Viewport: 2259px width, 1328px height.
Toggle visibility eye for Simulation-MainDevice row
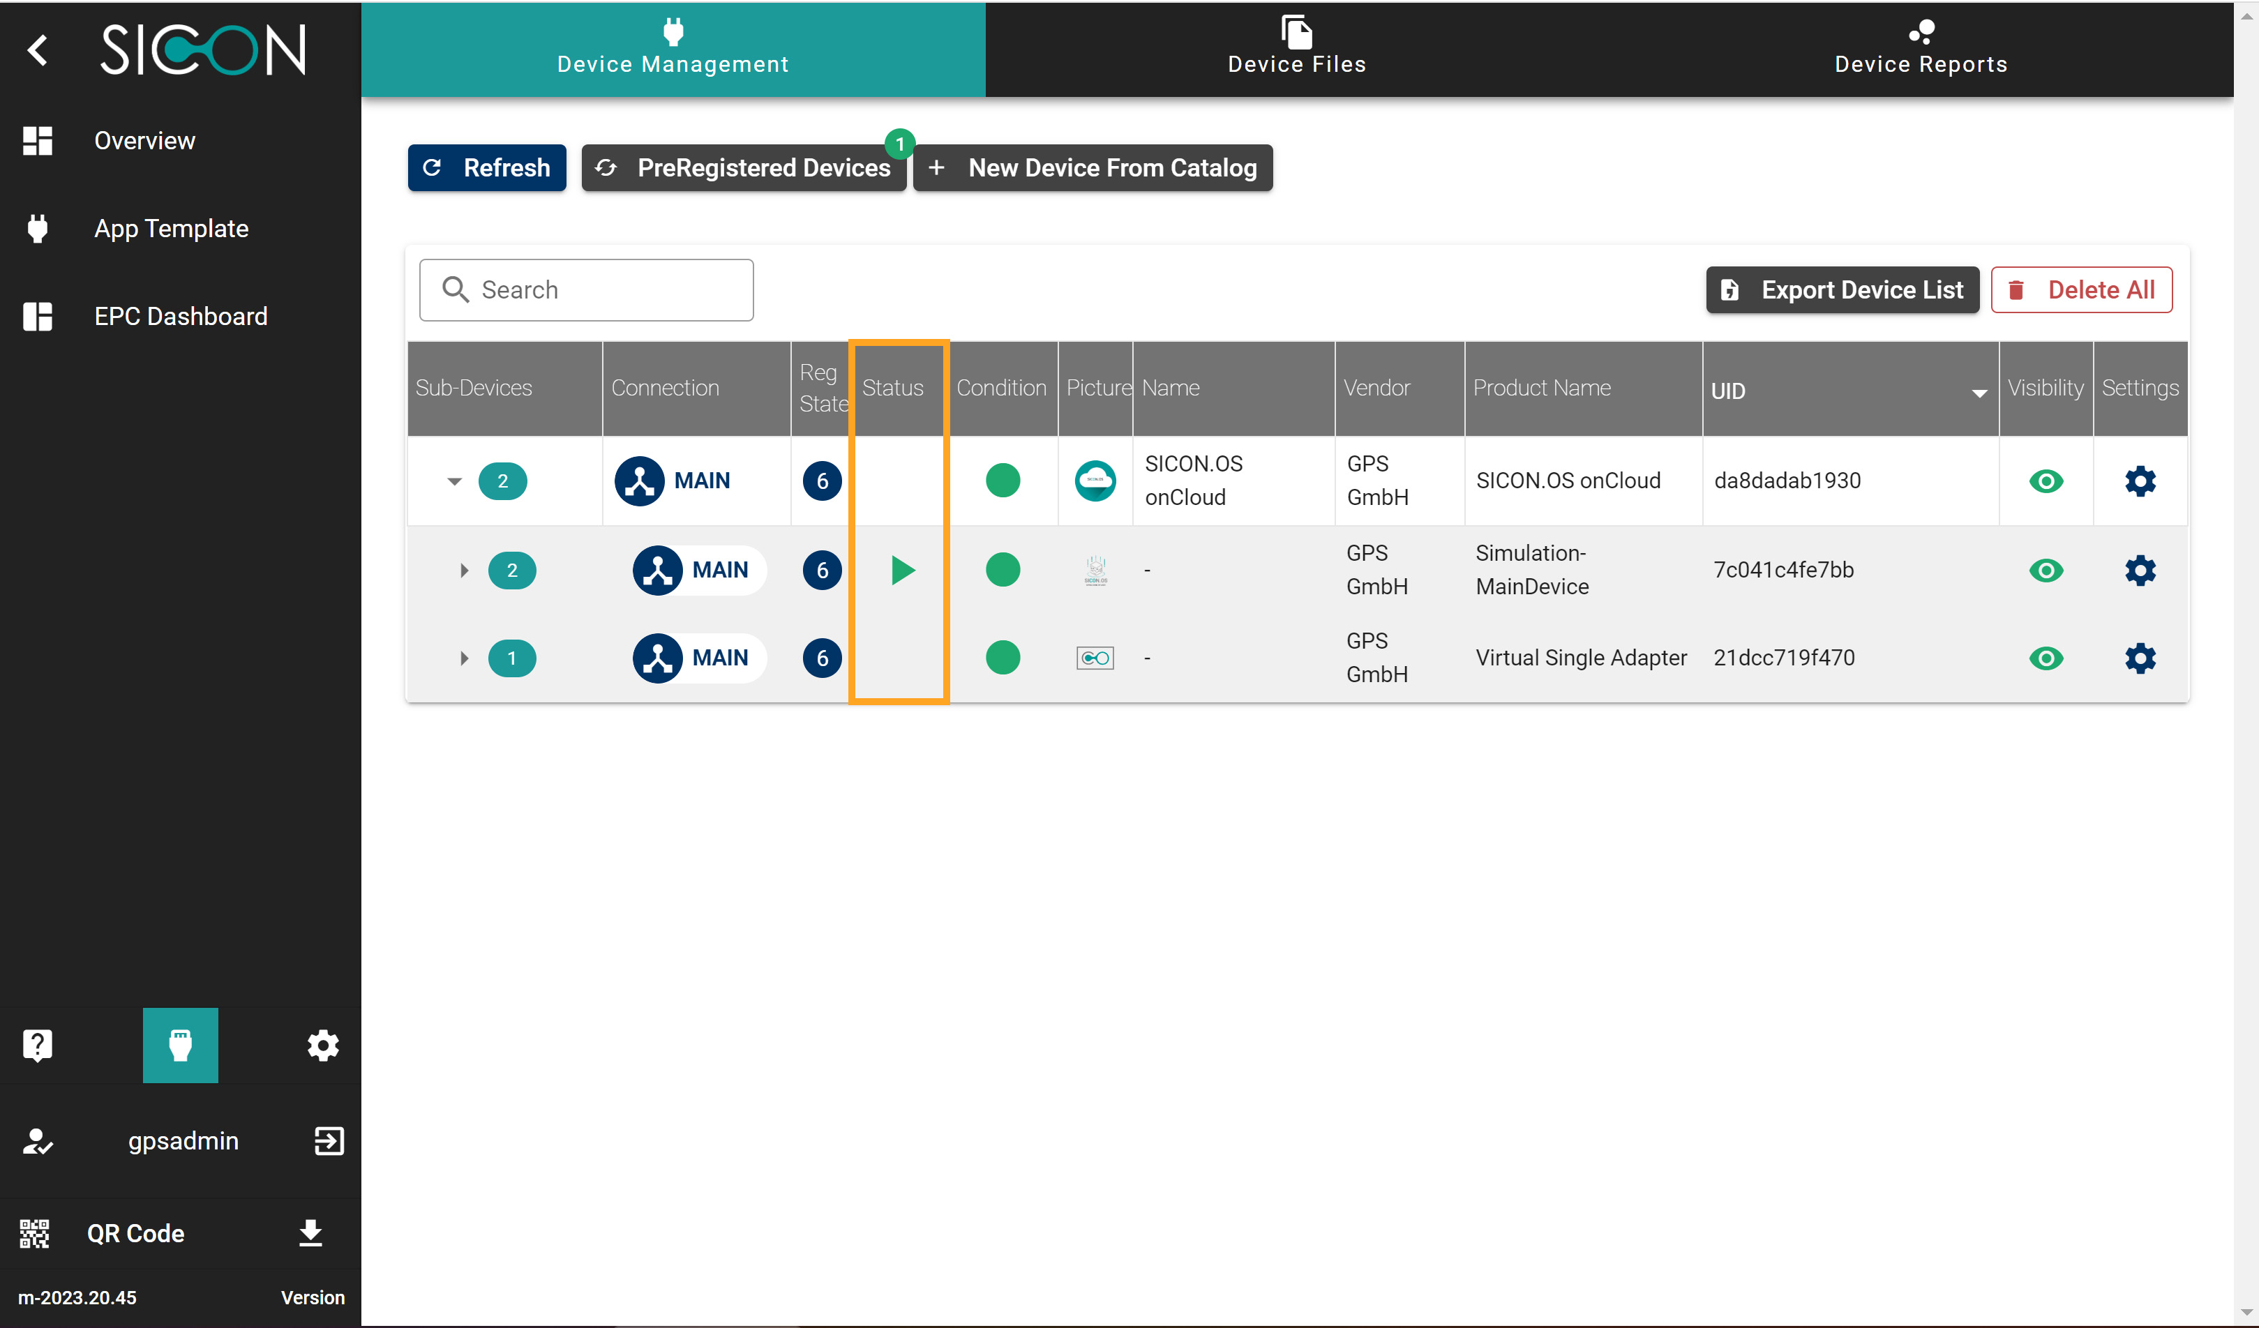[2046, 570]
